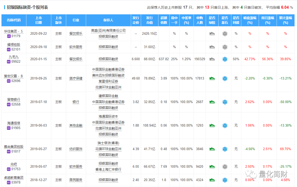Click the green shoe icon in 卓越教育集团 row
This screenshot has width=297, height=187.
click(212, 180)
